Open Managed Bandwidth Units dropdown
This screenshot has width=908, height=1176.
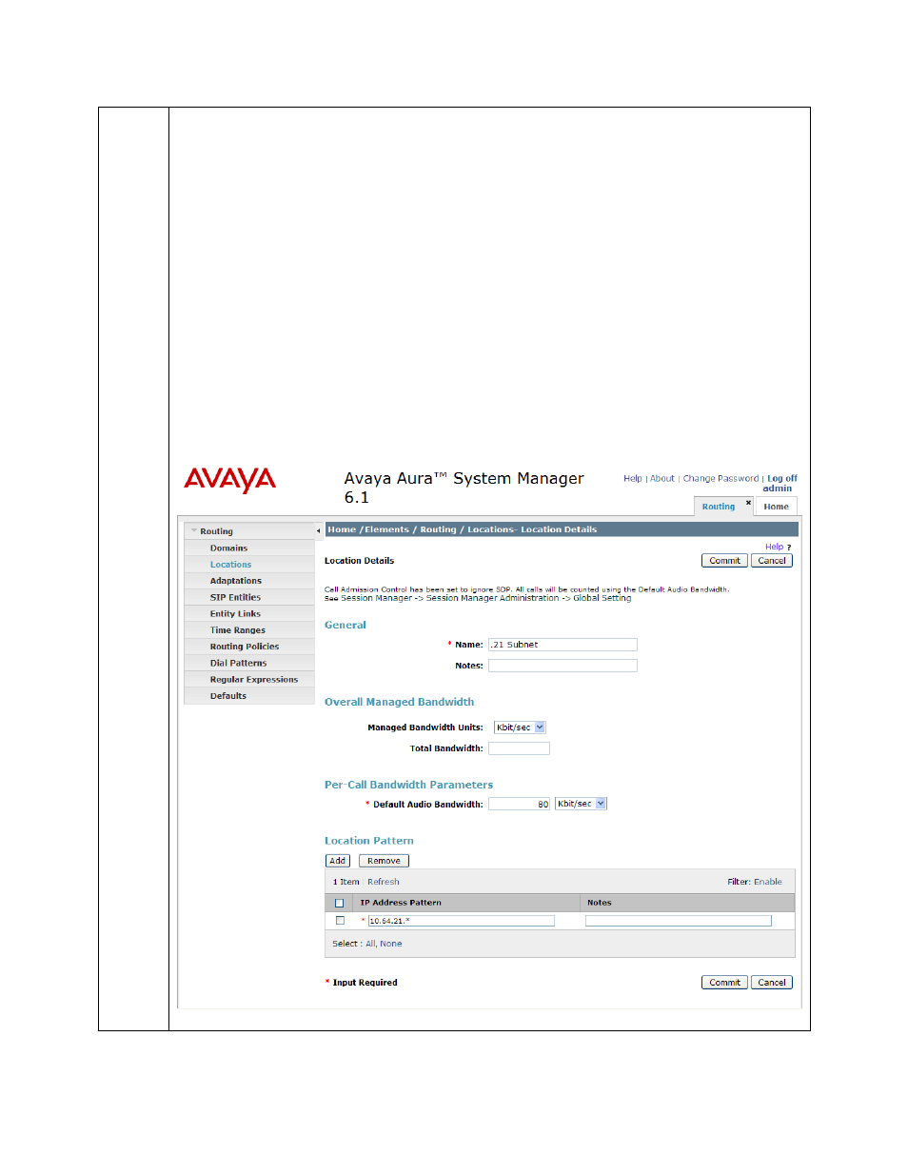(x=520, y=728)
